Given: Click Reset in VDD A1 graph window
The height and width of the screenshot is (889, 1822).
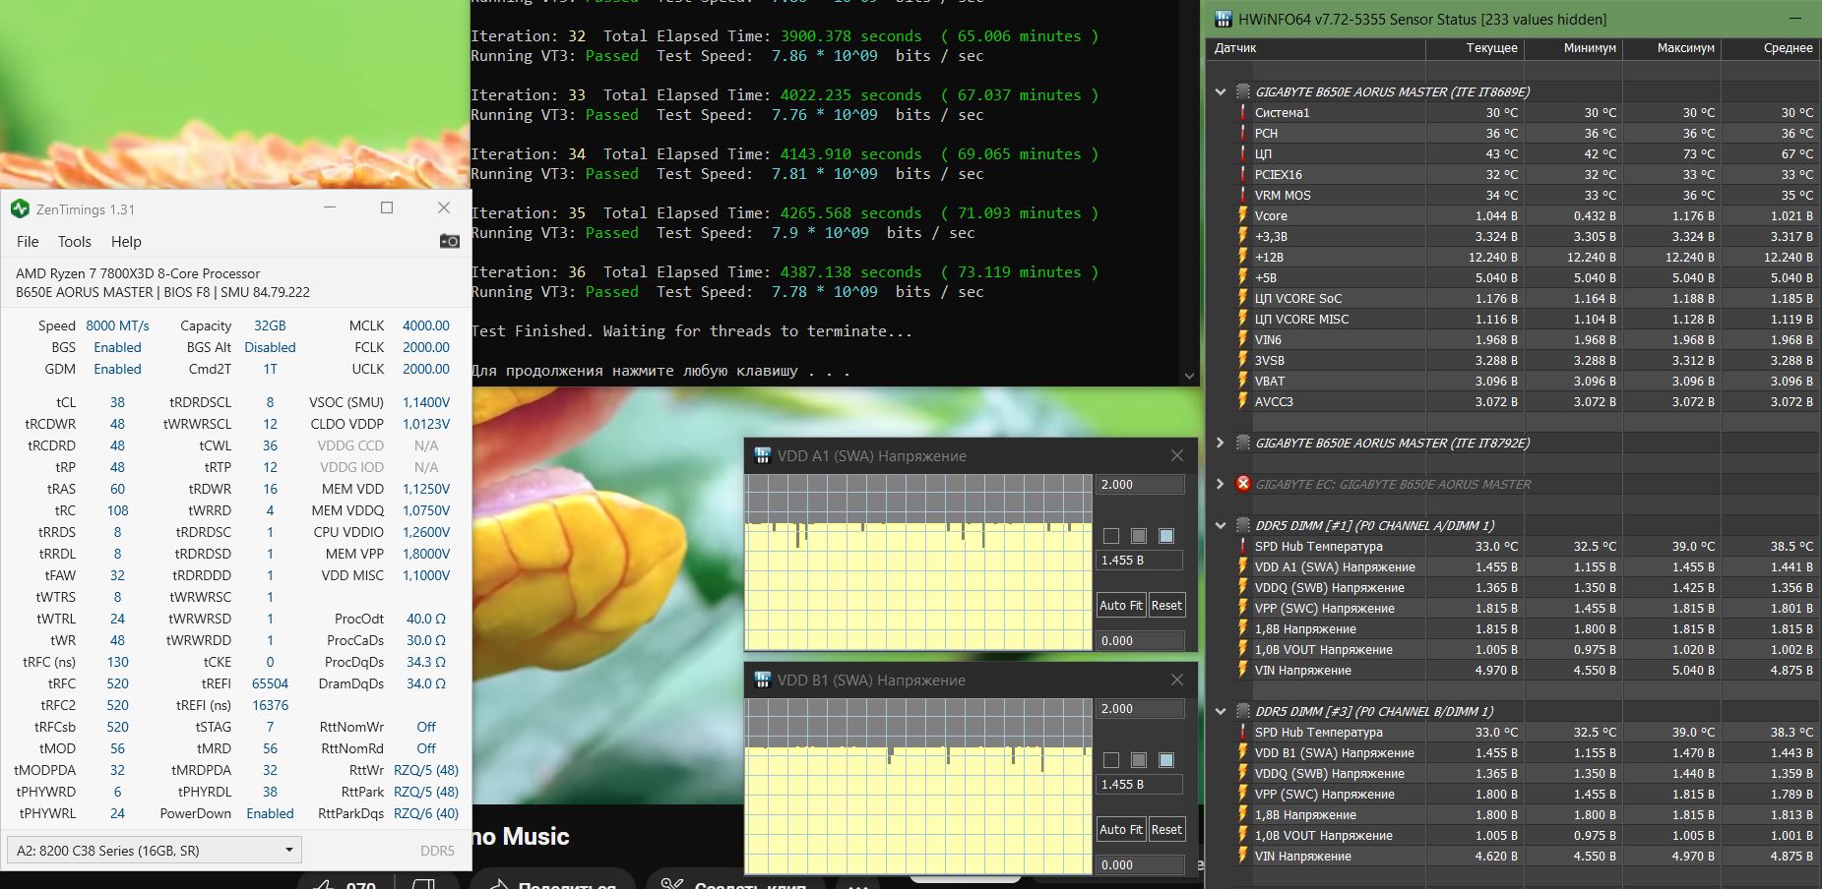Looking at the screenshot, I should coord(1166,605).
